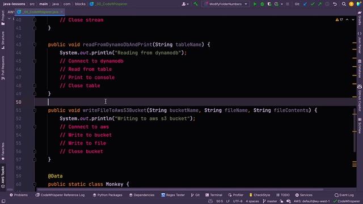
Task: Open IDE updates yellow circle icon
Action: coord(351,4)
